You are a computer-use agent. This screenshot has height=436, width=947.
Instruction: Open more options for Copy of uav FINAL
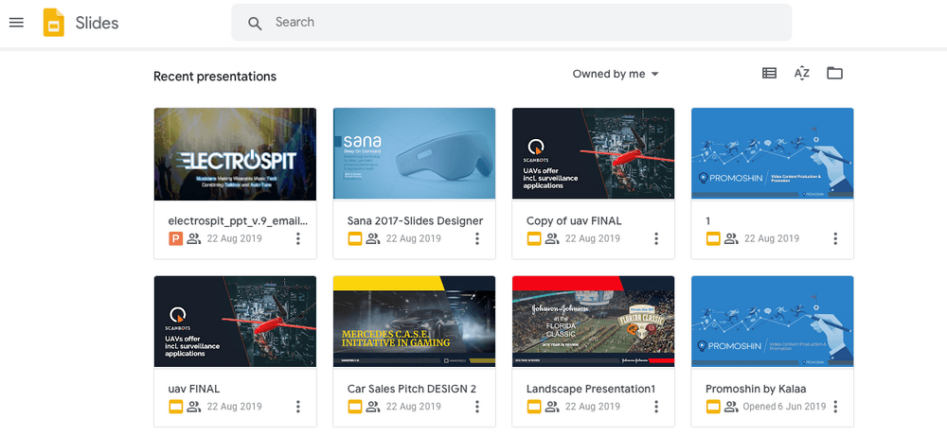click(x=656, y=239)
